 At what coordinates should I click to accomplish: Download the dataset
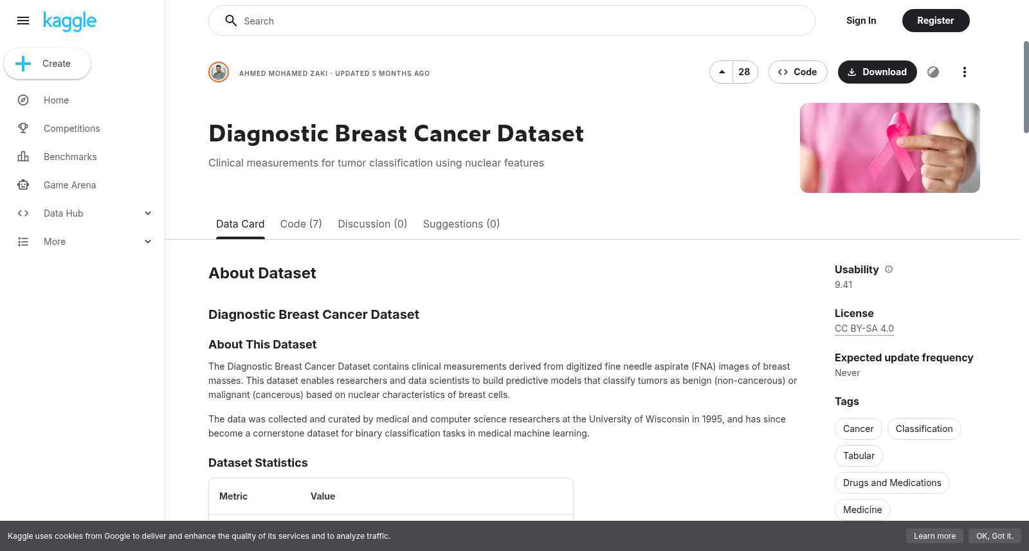click(877, 72)
